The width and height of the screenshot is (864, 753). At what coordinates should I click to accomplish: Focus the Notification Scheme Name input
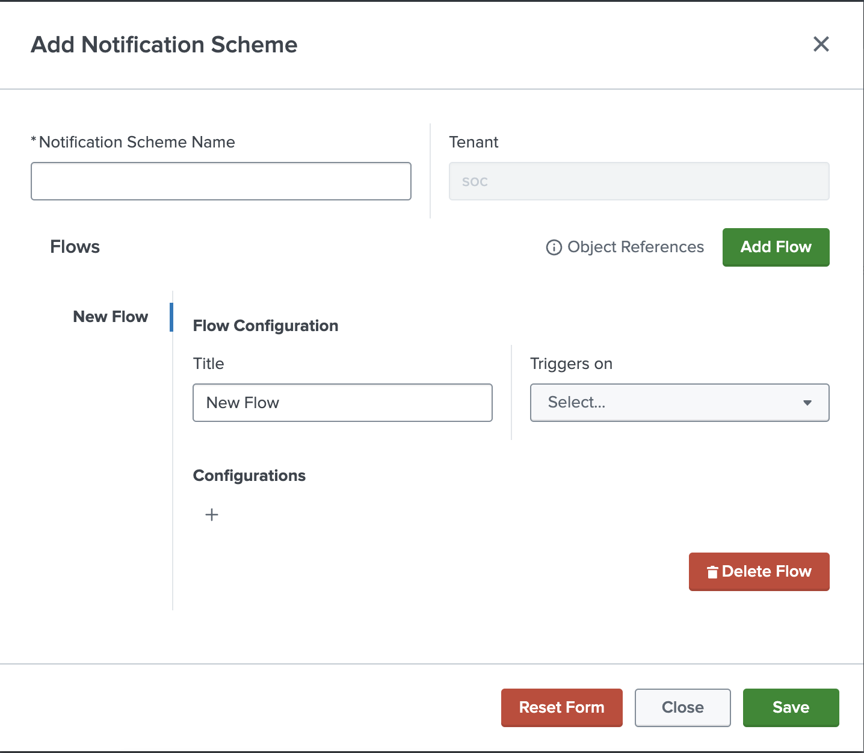[x=221, y=181]
